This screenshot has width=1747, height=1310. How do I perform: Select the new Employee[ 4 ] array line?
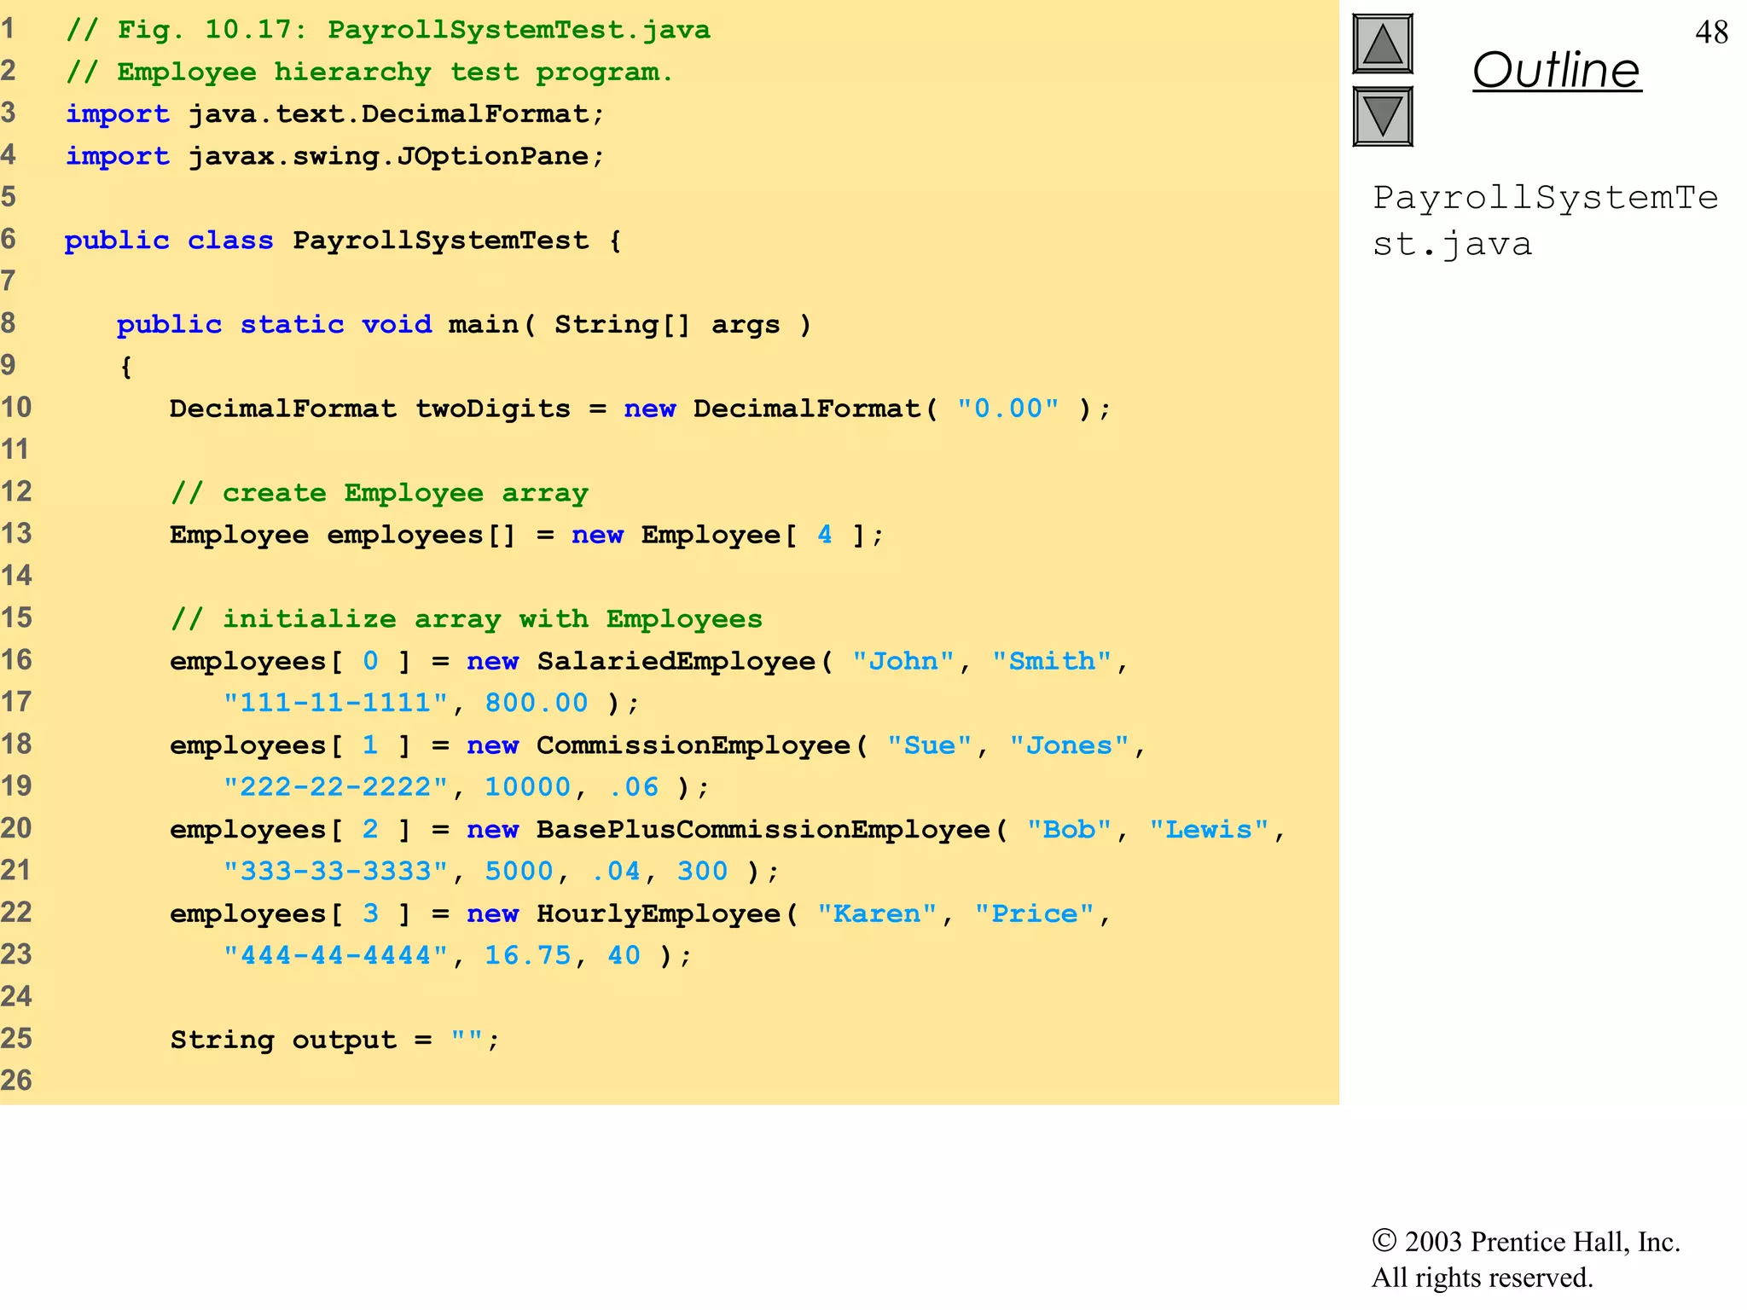point(527,535)
